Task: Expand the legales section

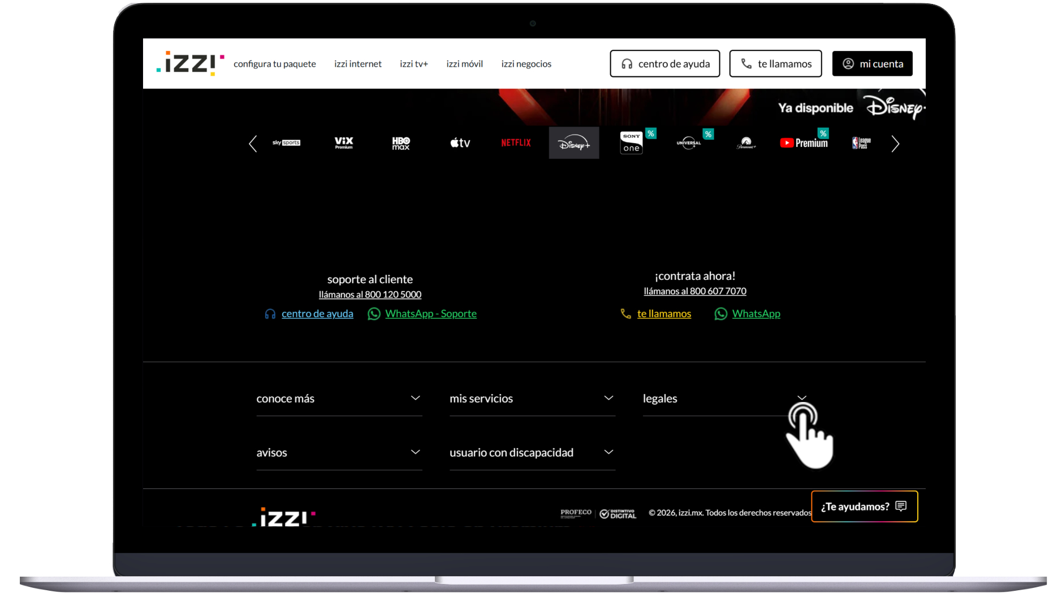Action: click(x=726, y=399)
